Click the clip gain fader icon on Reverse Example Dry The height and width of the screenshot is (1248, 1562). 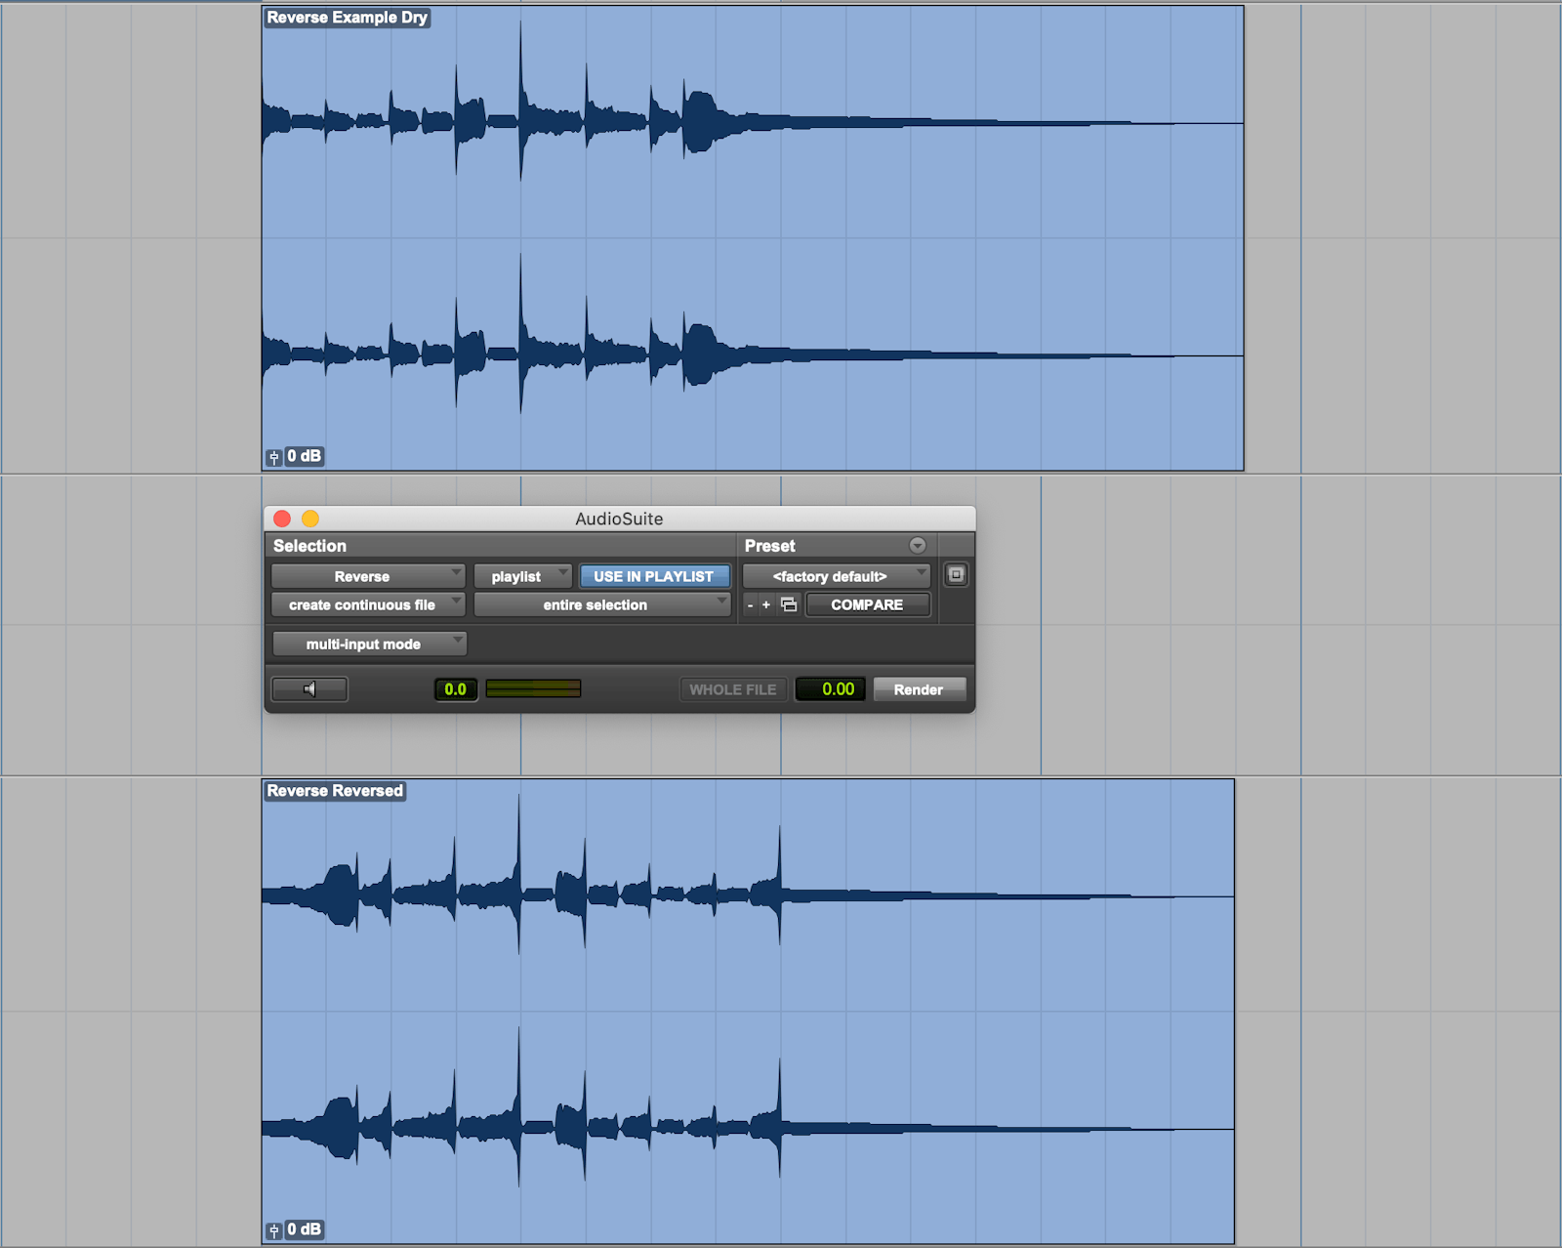(x=274, y=457)
